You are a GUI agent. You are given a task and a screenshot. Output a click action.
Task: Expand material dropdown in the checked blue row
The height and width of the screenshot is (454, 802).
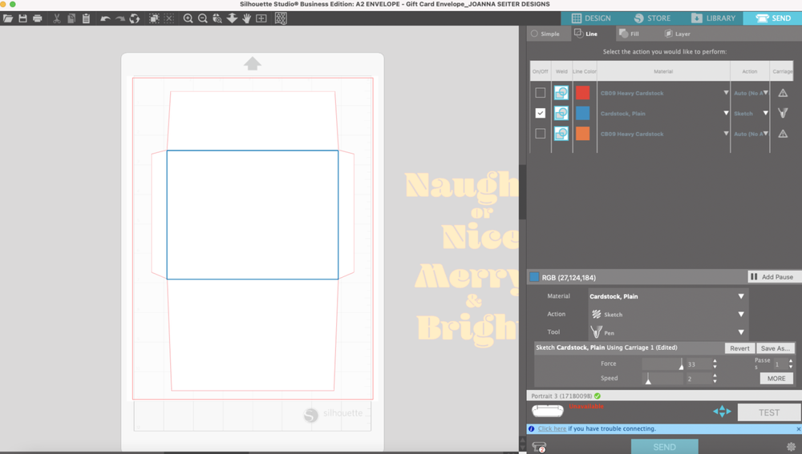pos(726,114)
